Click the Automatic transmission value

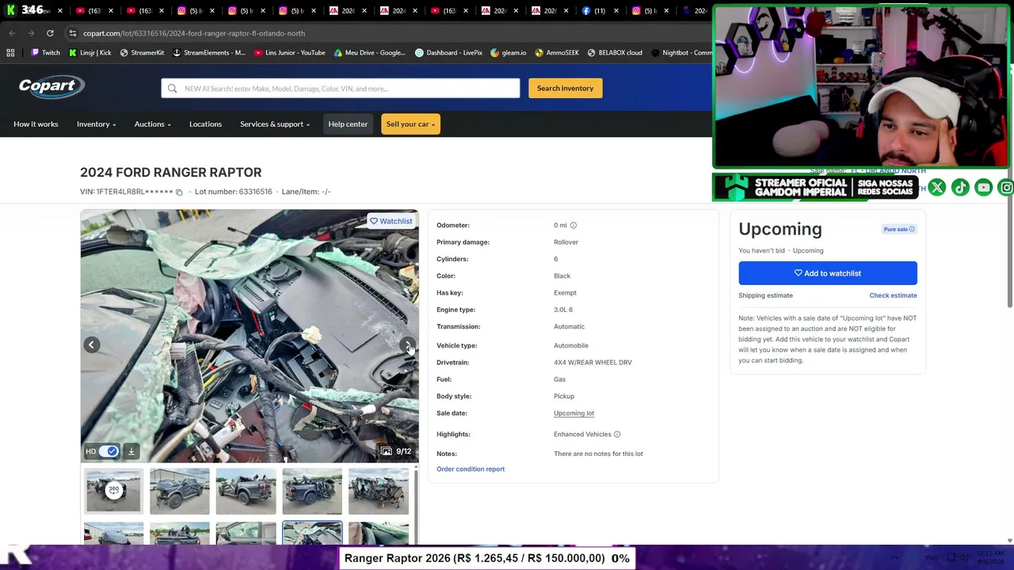click(569, 327)
